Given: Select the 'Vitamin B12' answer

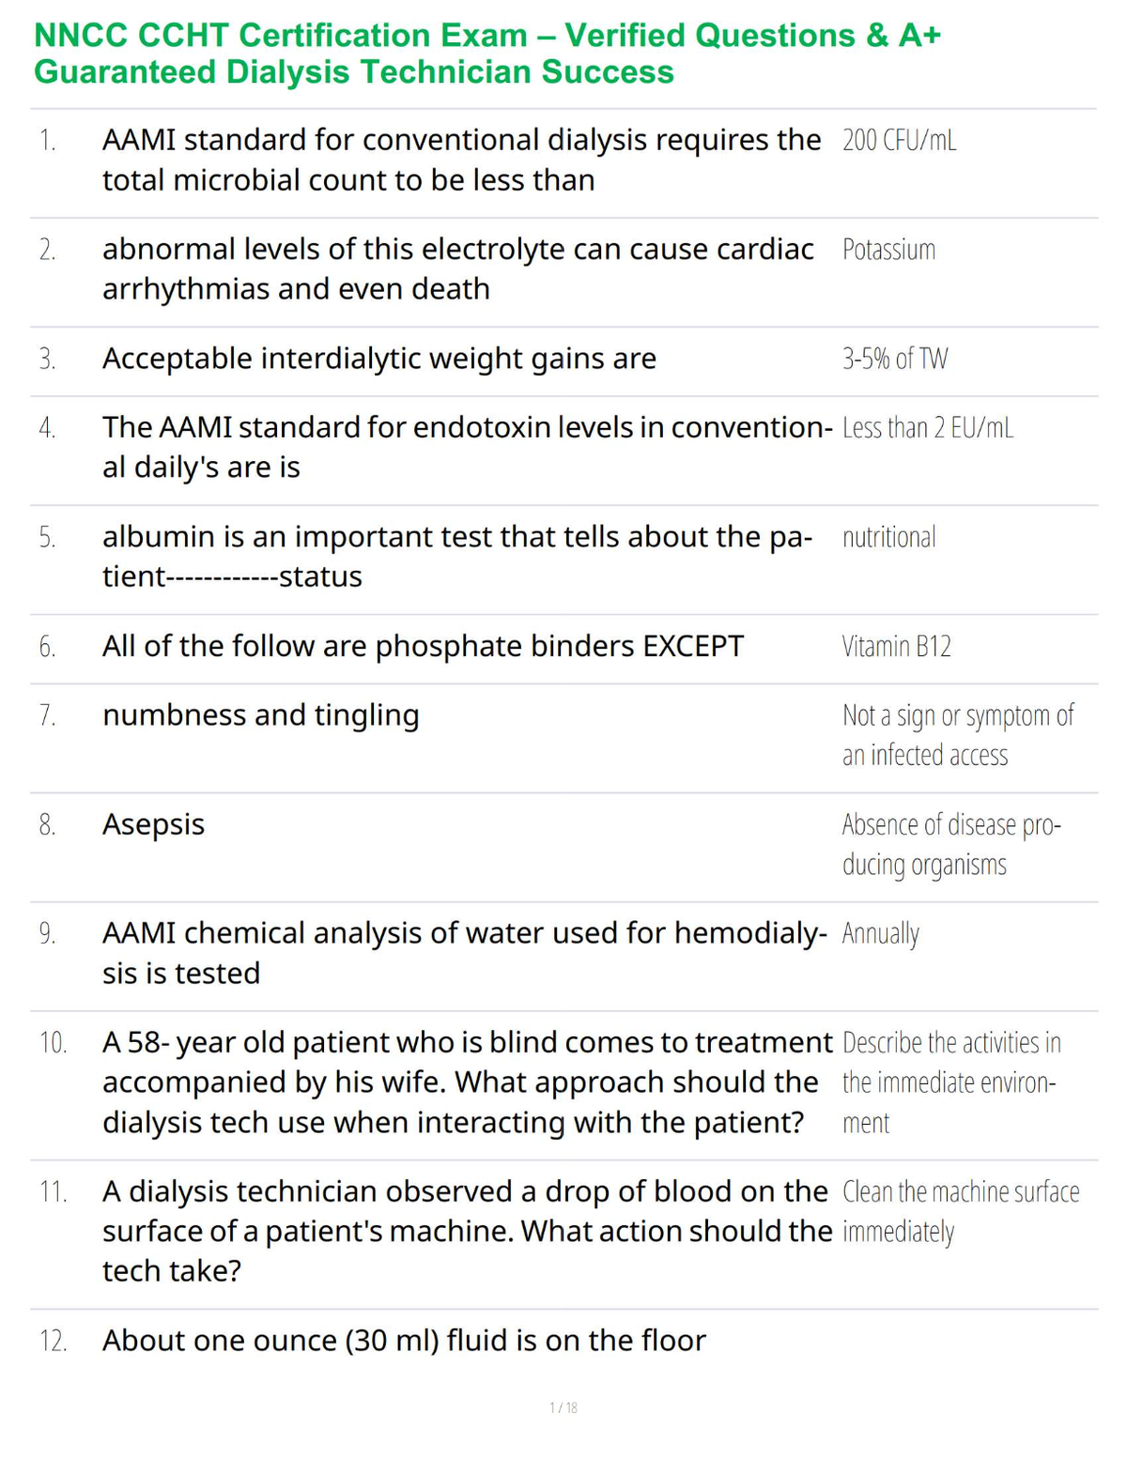Looking at the screenshot, I should pos(896,646).
